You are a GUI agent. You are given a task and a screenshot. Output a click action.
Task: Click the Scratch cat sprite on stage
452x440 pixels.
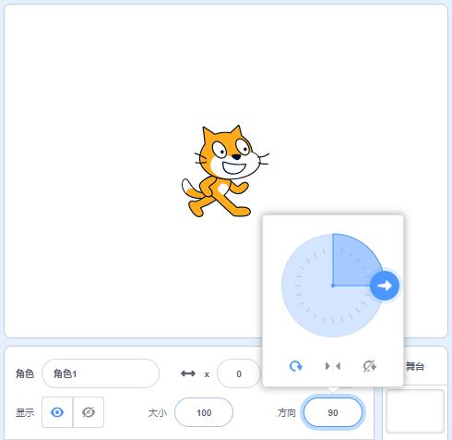pos(225,171)
